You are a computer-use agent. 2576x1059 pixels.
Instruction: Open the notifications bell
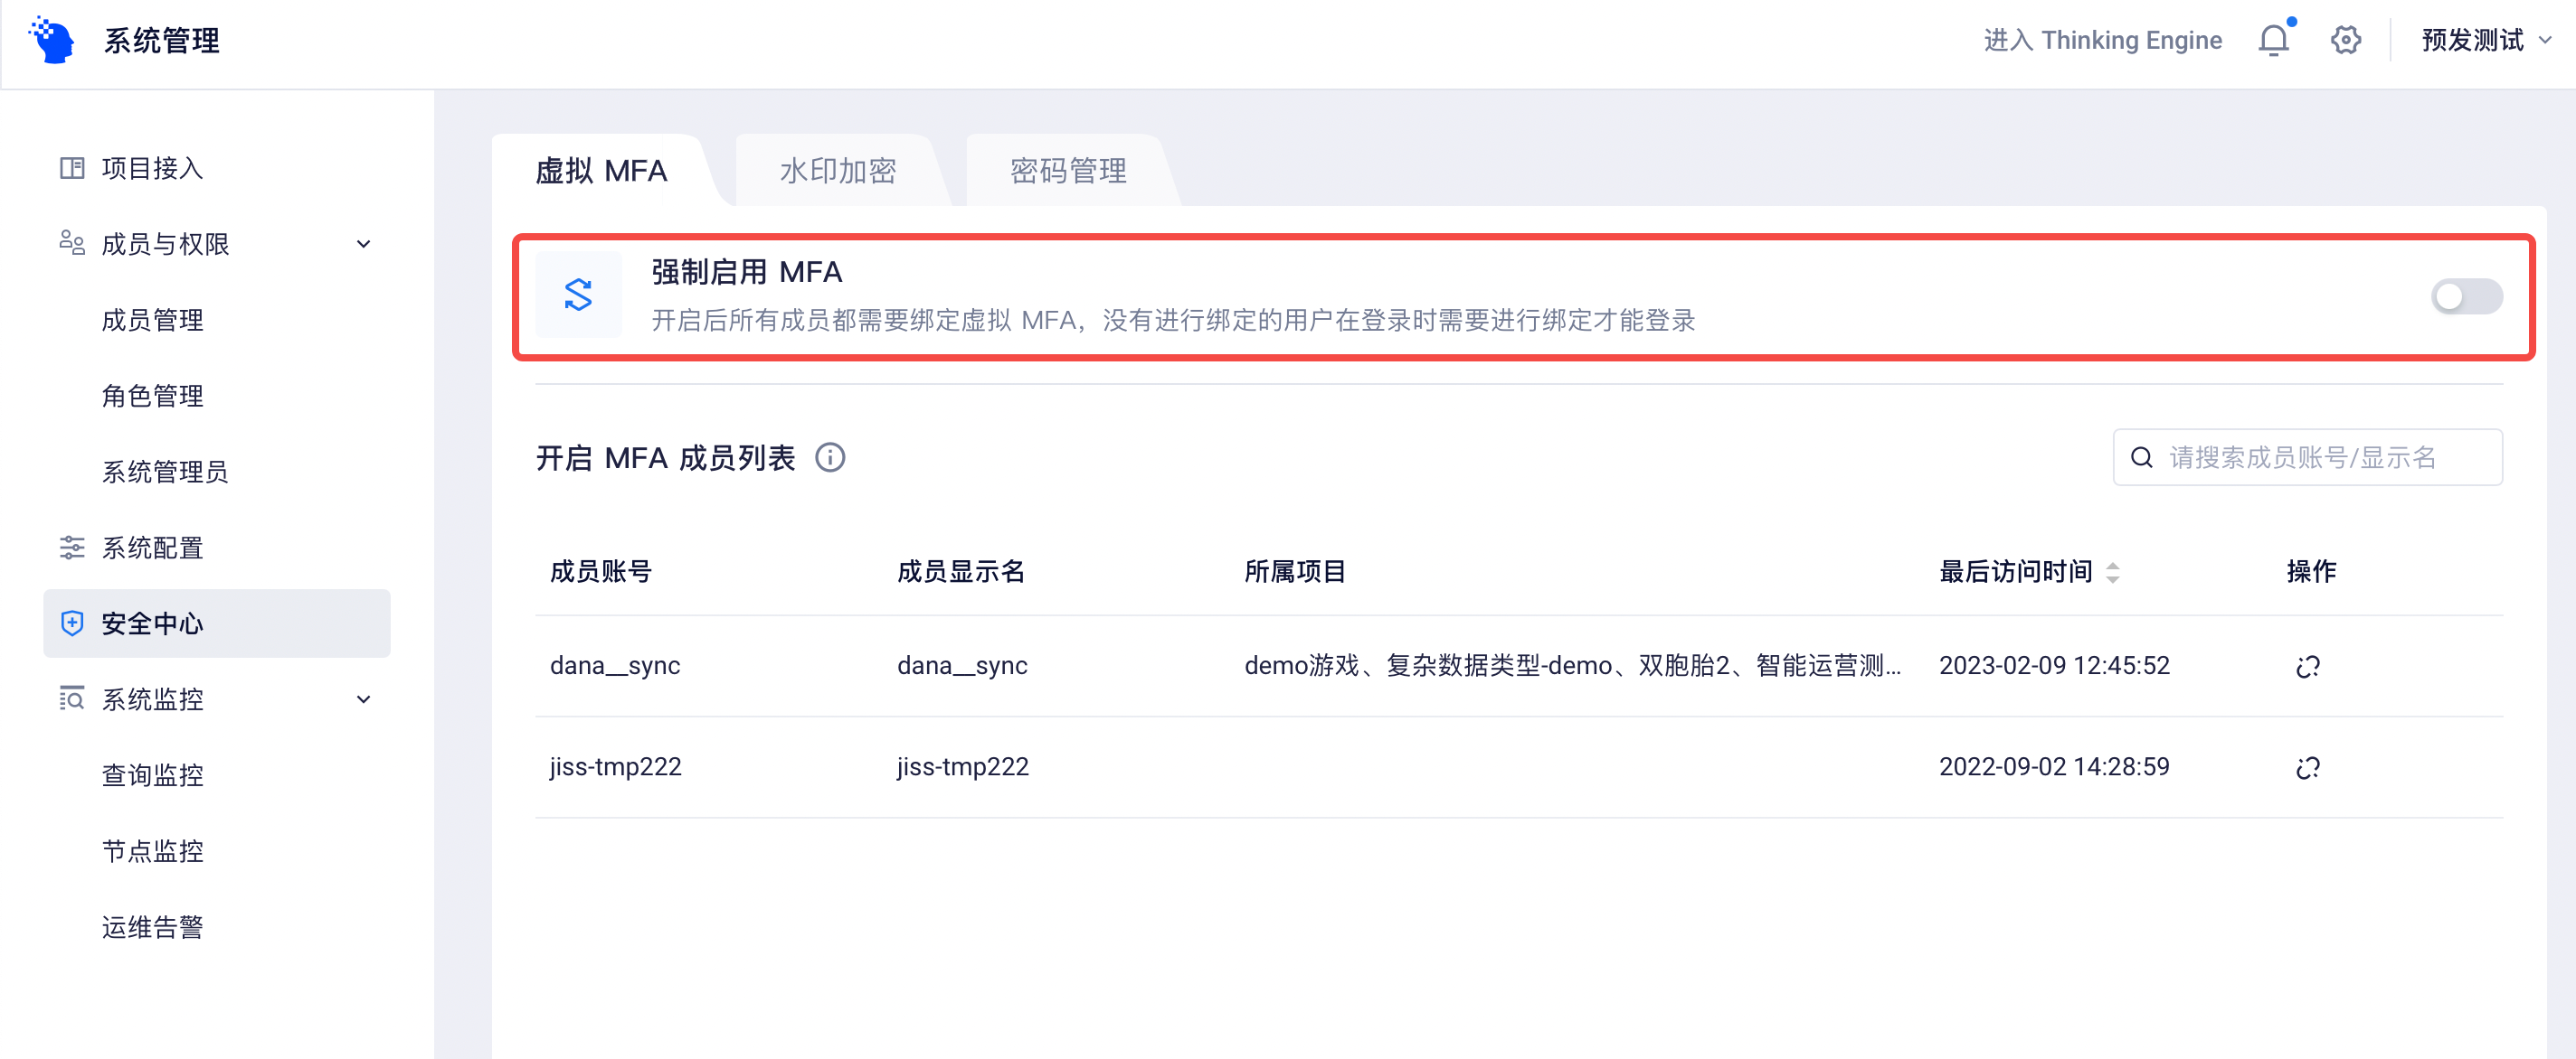2273,40
